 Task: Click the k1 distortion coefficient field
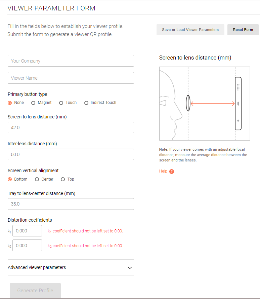(27, 231)
